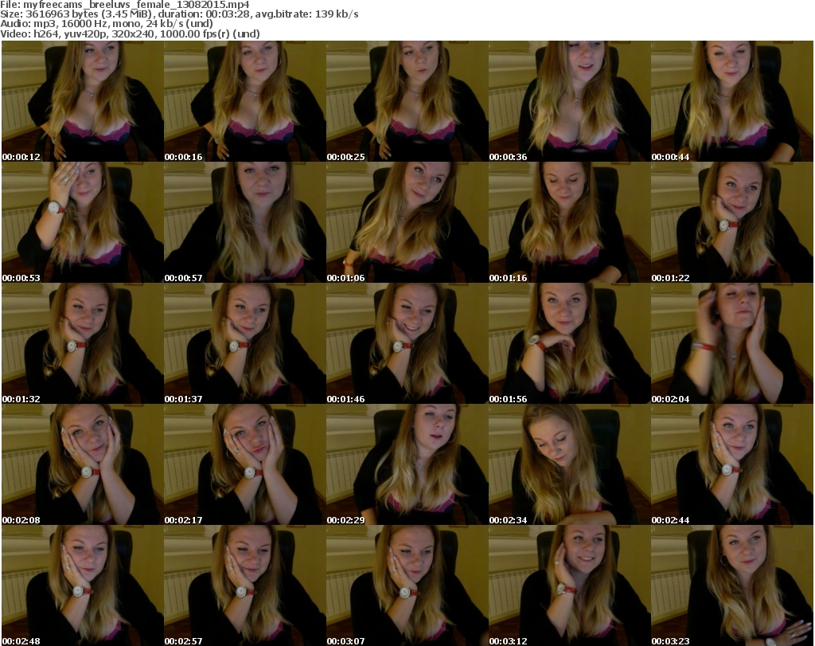Select the thumbnail stamped 00:01:16
The width and height of the screenshot is (815, 646).
[570, 222]
